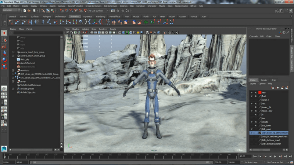The width and height of the screenshot is (294, 165).
Task: Click the playback range slider bar
Action: (121, 162)
